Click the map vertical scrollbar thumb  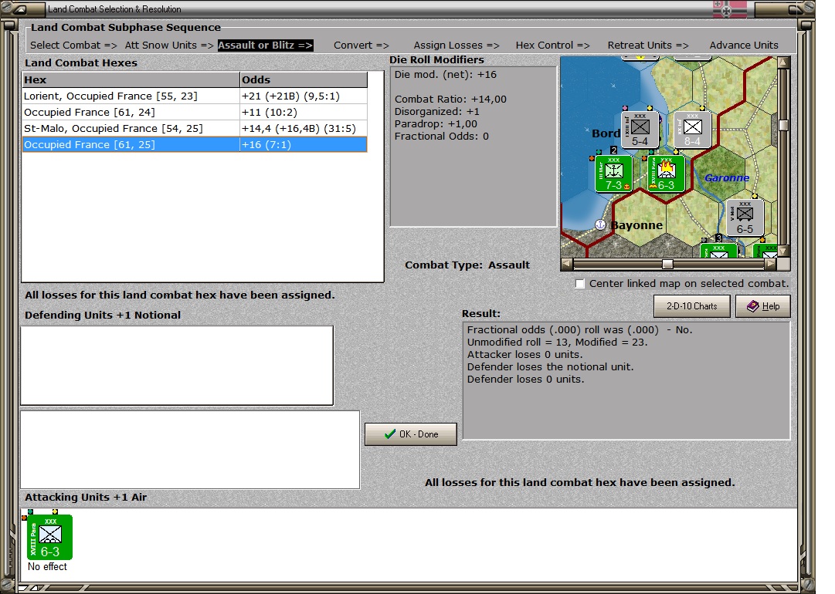(x=783, y=125)
